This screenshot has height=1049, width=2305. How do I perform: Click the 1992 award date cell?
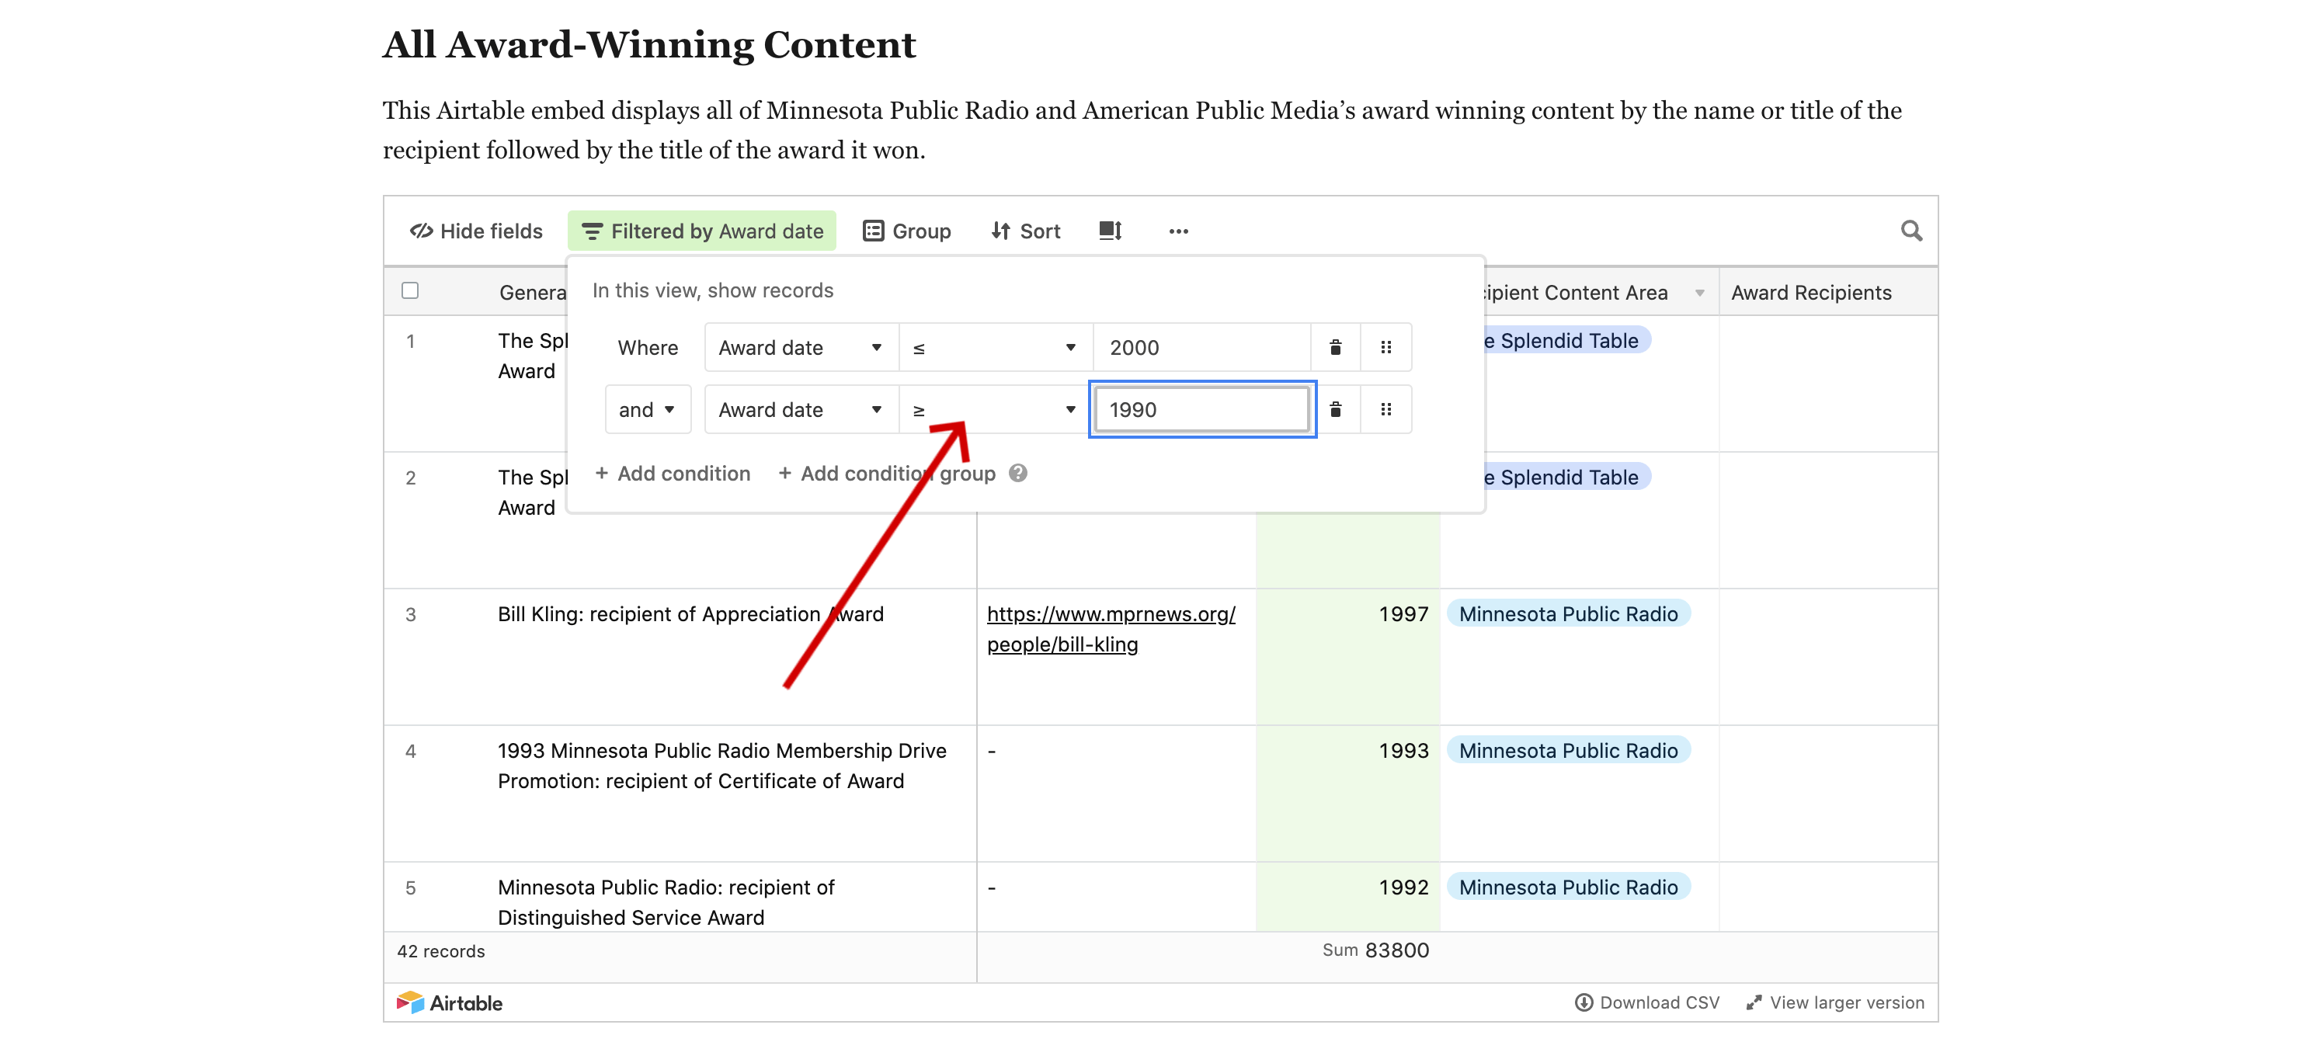1347,897
